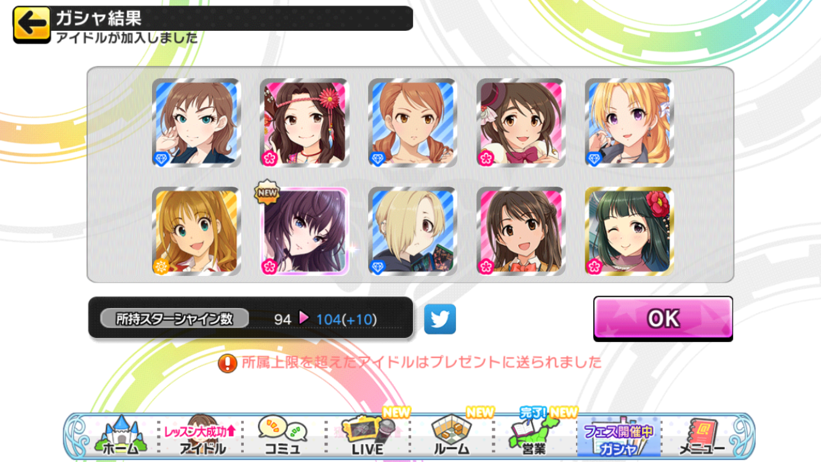Select the first card with brown wavy hair
Screen dimensions: 821x462
[x=196, y=123]
